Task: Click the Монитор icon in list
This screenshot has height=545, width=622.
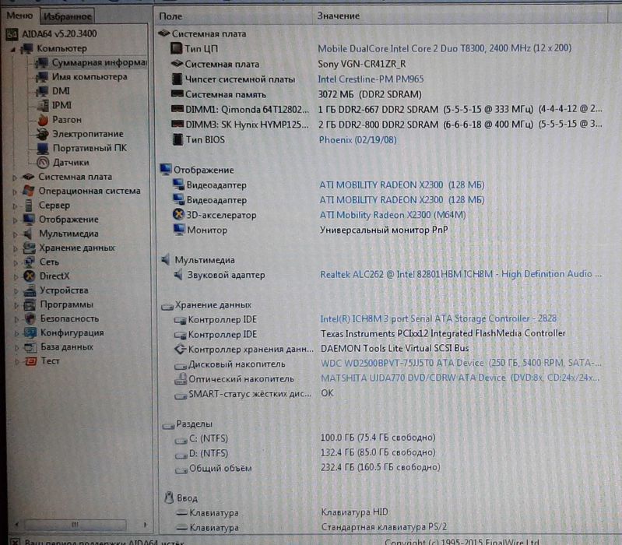Action: pos(179,230)
